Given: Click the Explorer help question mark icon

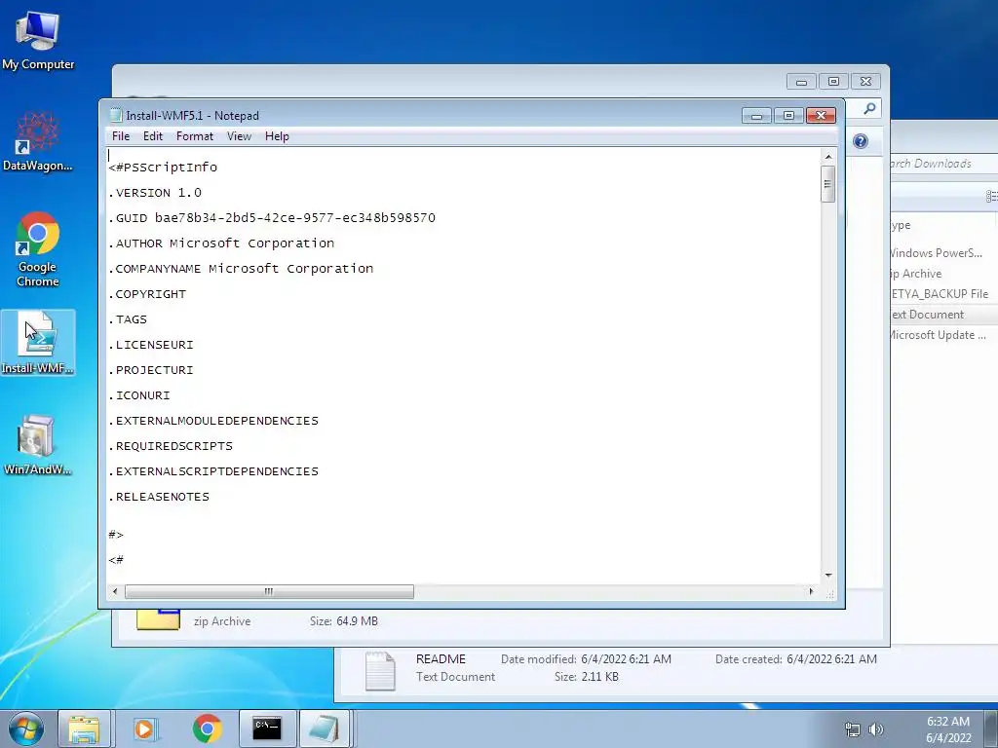Looking at the screenshot, I should [x=861, y=141].
